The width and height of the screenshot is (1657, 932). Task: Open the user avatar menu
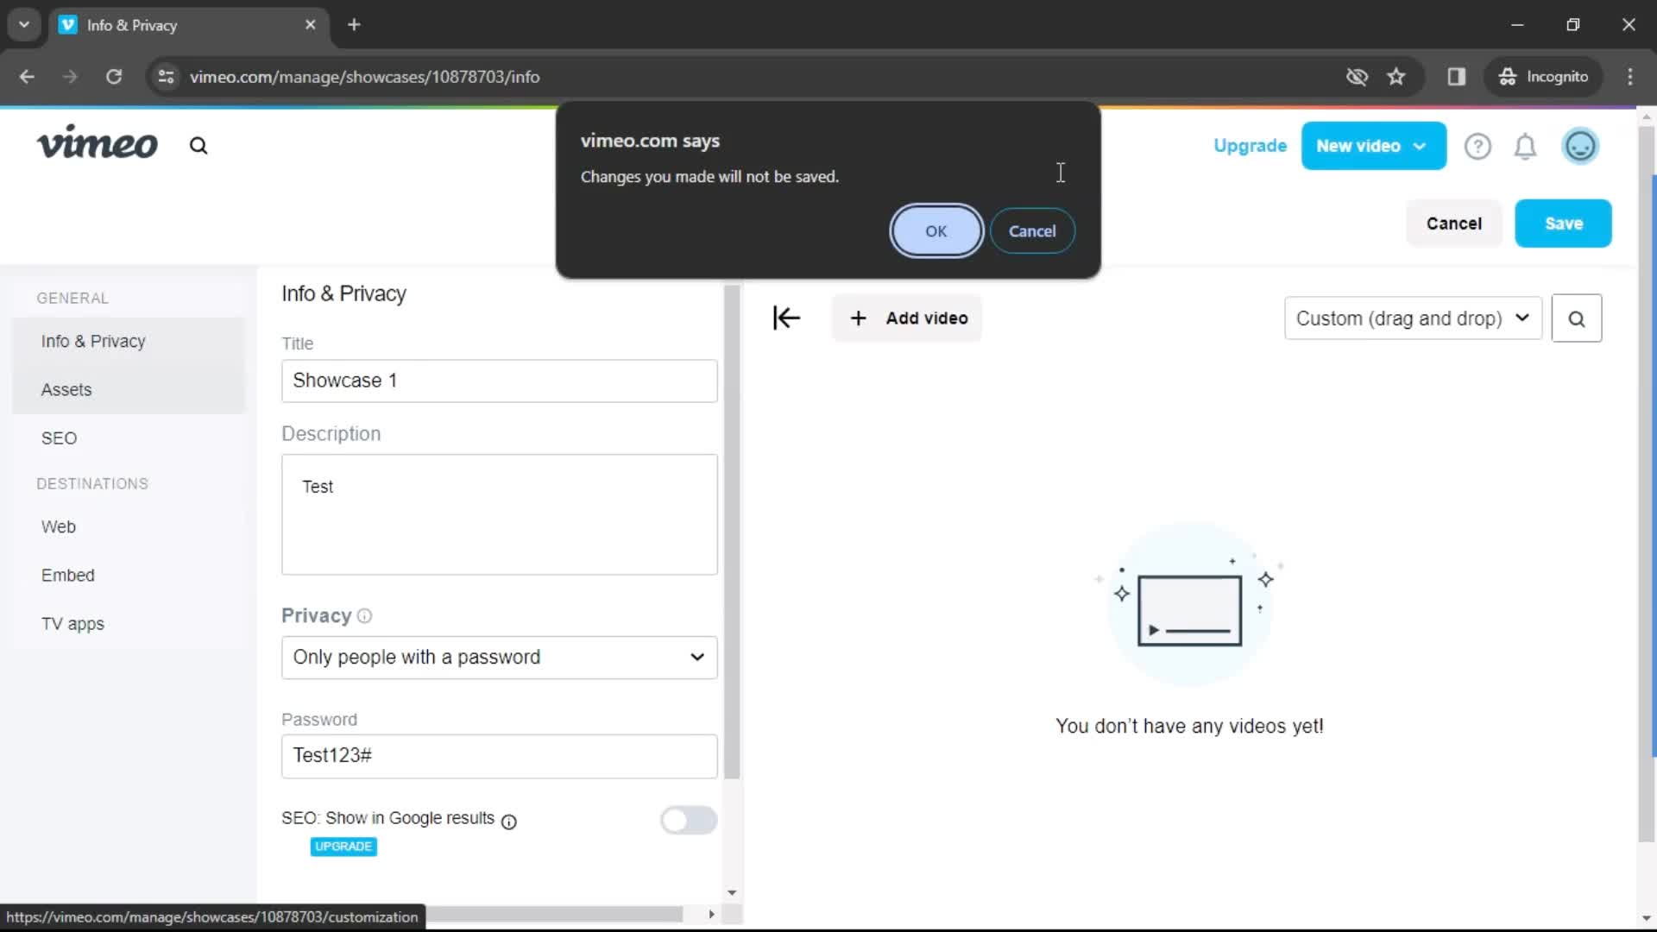point(1580,146)
